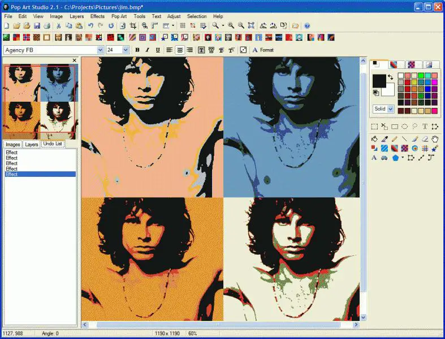The width and height of the screenshot is (445, 339).
Task: Reset colors to default black and white
Action: pos(375,93)
